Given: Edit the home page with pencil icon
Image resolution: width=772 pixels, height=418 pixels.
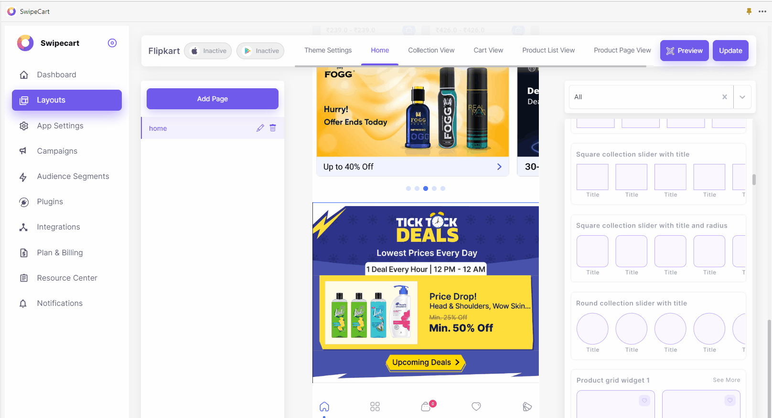Looking at the screenshot, I should [x=260, y=128].
